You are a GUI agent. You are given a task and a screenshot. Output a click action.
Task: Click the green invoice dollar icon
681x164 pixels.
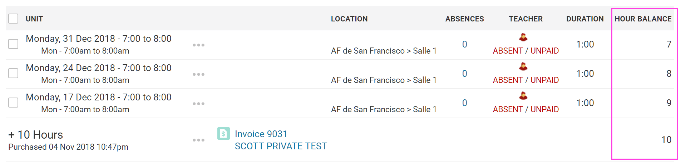(x=223, y=134)
